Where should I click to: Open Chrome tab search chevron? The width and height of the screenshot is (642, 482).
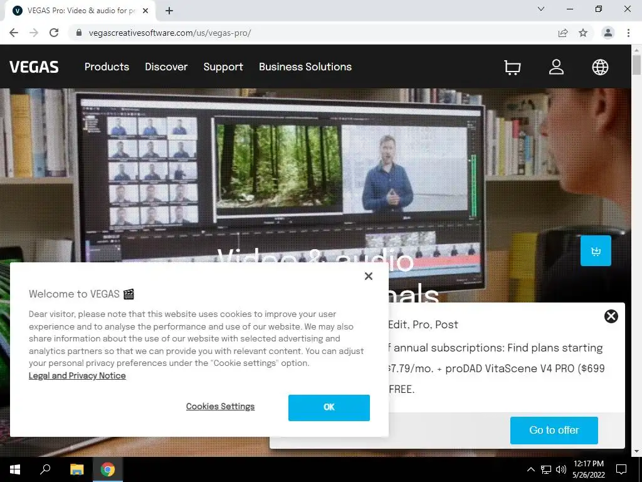click(541, 9)
